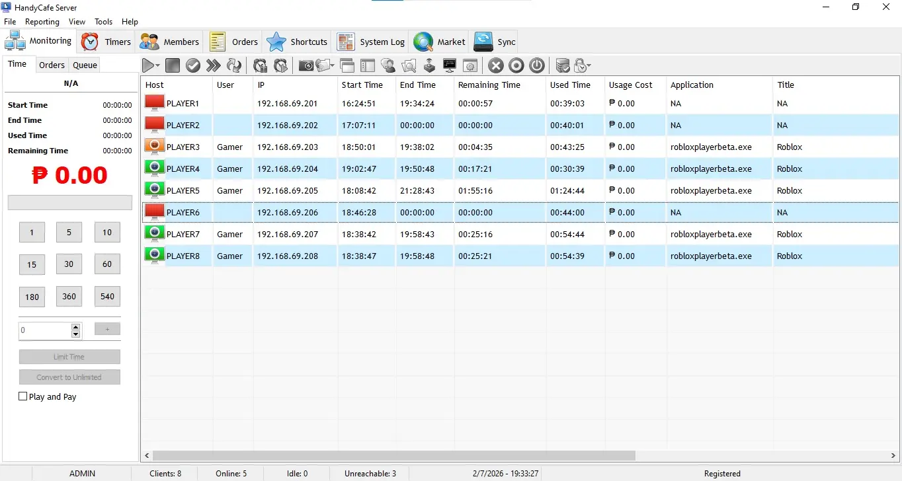Select the Queue sub-tab in left panel
The height and width of the screenshot is (481, 902).
85,65
